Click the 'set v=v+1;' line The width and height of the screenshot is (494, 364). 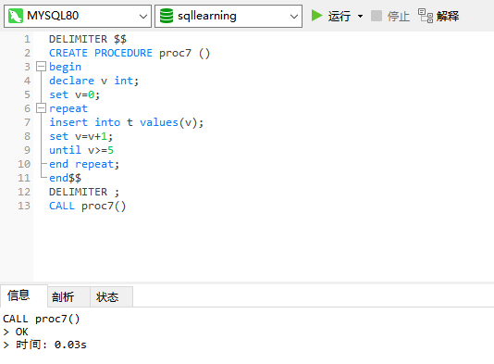[80, 136]
